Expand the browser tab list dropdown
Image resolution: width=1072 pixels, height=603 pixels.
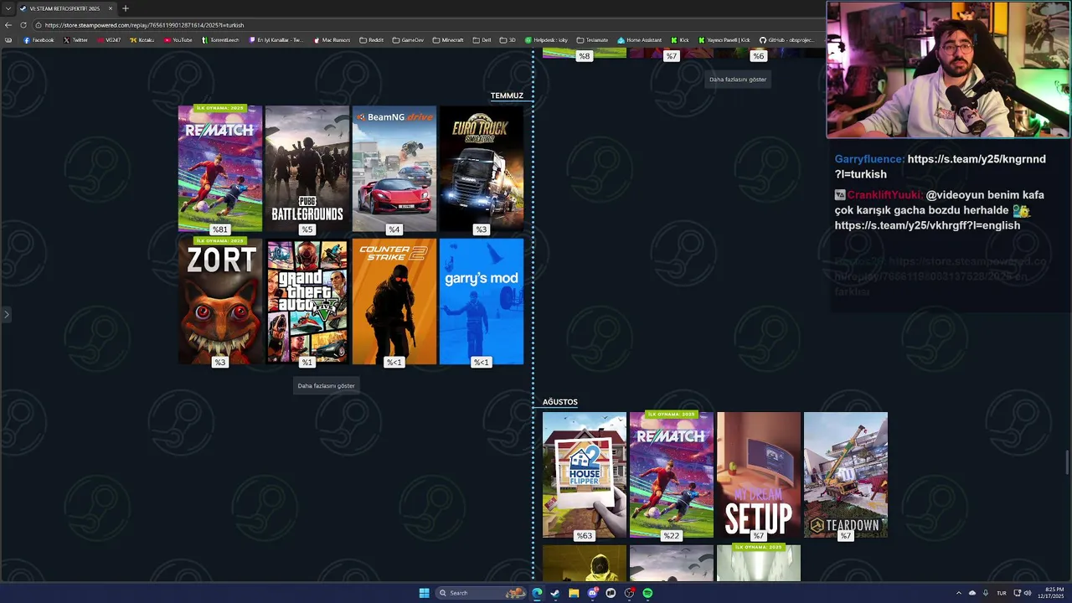8,8
